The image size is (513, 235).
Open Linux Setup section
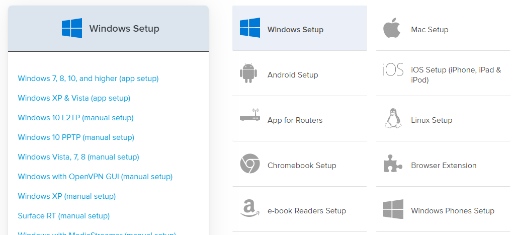pos(431,120)
